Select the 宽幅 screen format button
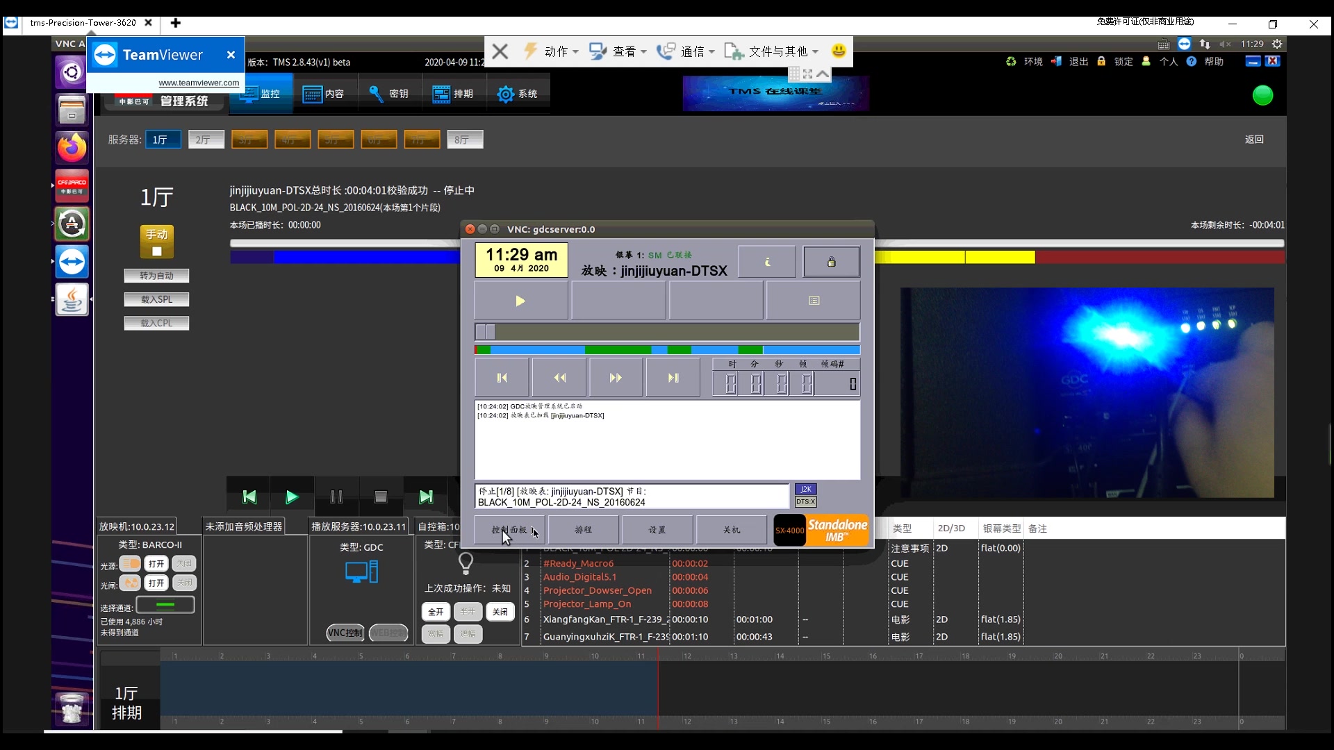This screenshot has height=750, width=1334. coord(436,634)
